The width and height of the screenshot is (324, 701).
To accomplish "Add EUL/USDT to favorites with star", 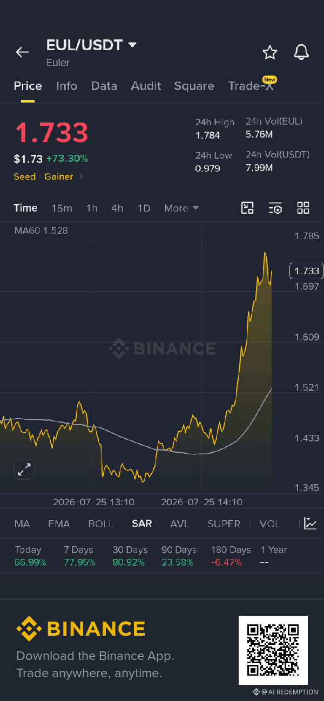I will coord(269,52).
